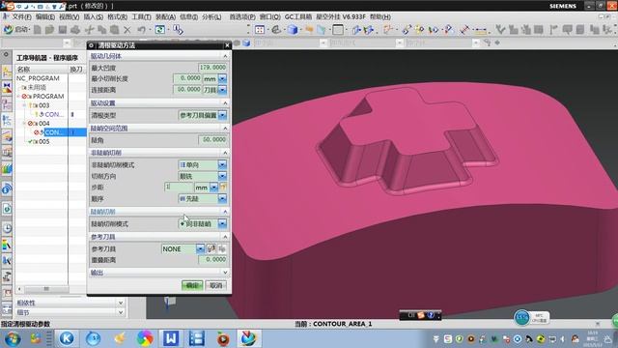Screen dimensions: 618x348
Task: Collapse the 参考刀具 section
Action: [x=225, y=237]
